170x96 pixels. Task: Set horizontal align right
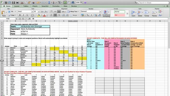pyautogui.click(x=59, y=15)
